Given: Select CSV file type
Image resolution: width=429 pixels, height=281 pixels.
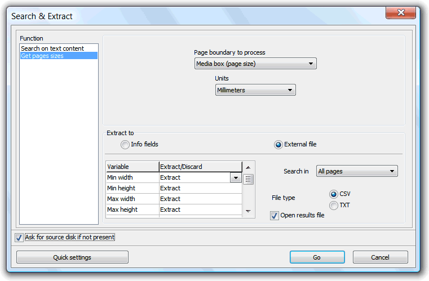Looking at the screenshot, I should (x=334, y=194).
